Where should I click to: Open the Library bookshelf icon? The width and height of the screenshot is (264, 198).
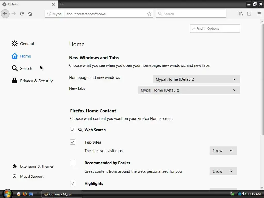241,14
